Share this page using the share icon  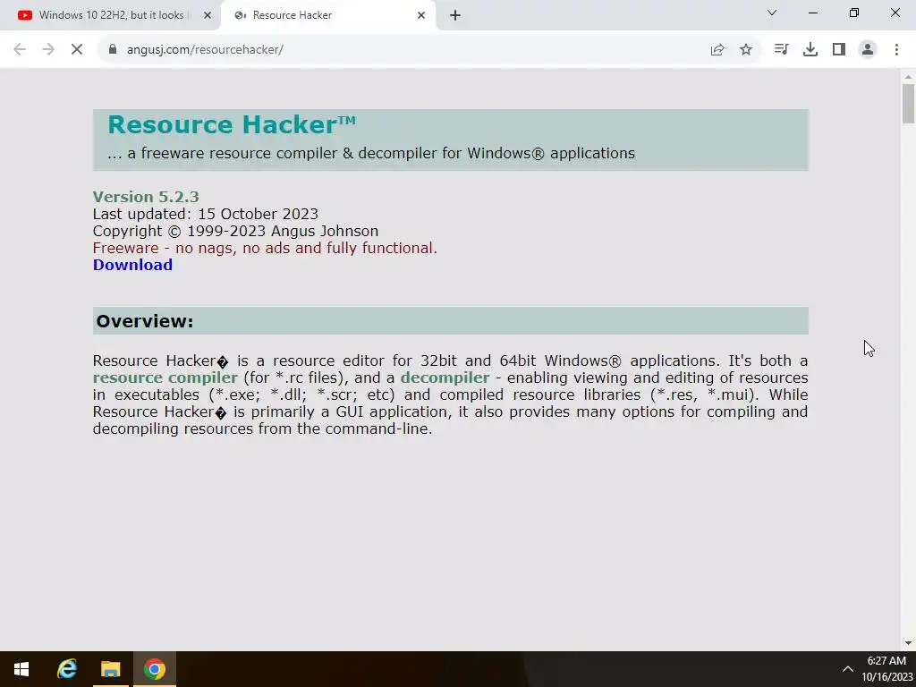(x=717, y=50)
